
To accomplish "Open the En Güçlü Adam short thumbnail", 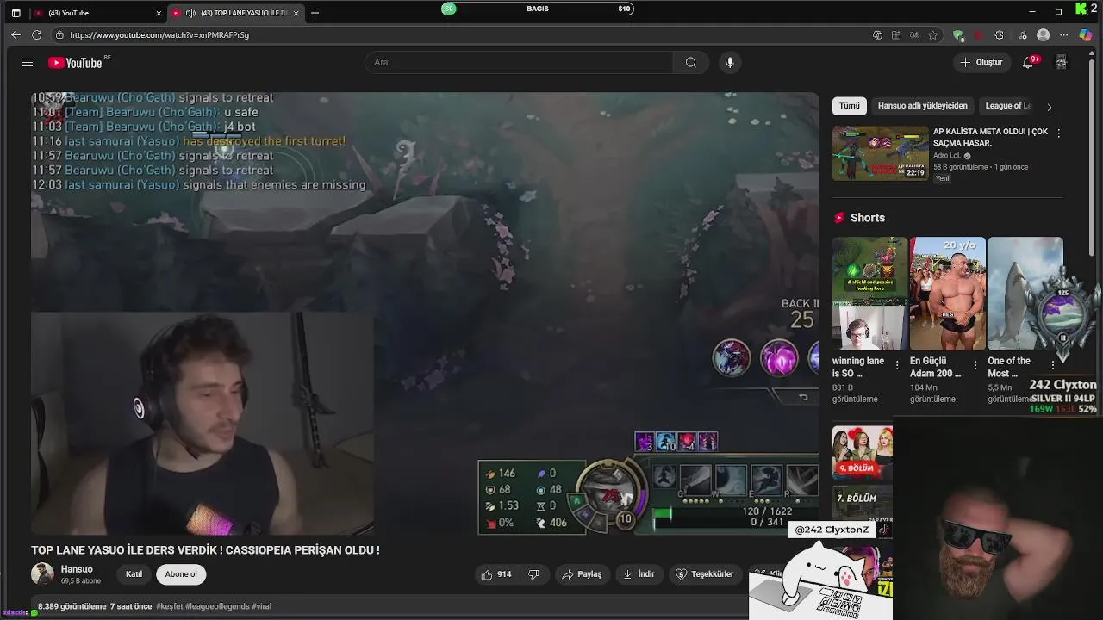I will click(x=947, y=294).
